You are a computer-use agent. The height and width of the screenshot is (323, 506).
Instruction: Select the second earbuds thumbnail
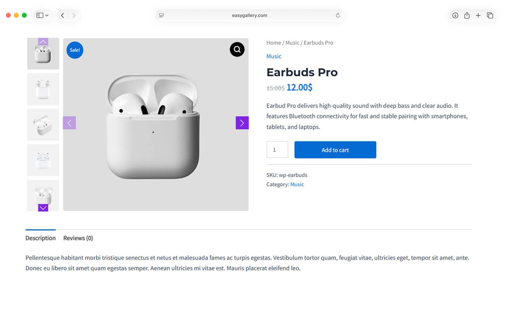(43, 89)
